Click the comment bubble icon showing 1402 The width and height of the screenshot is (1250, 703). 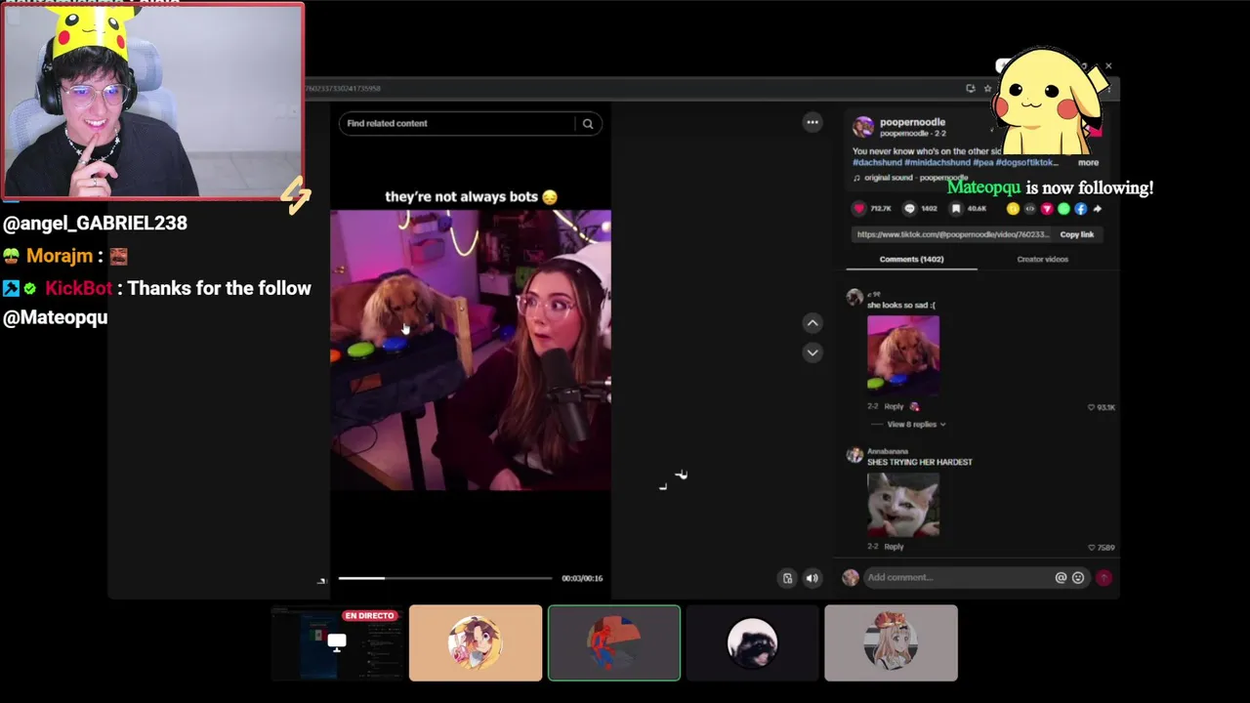(909, 208)
